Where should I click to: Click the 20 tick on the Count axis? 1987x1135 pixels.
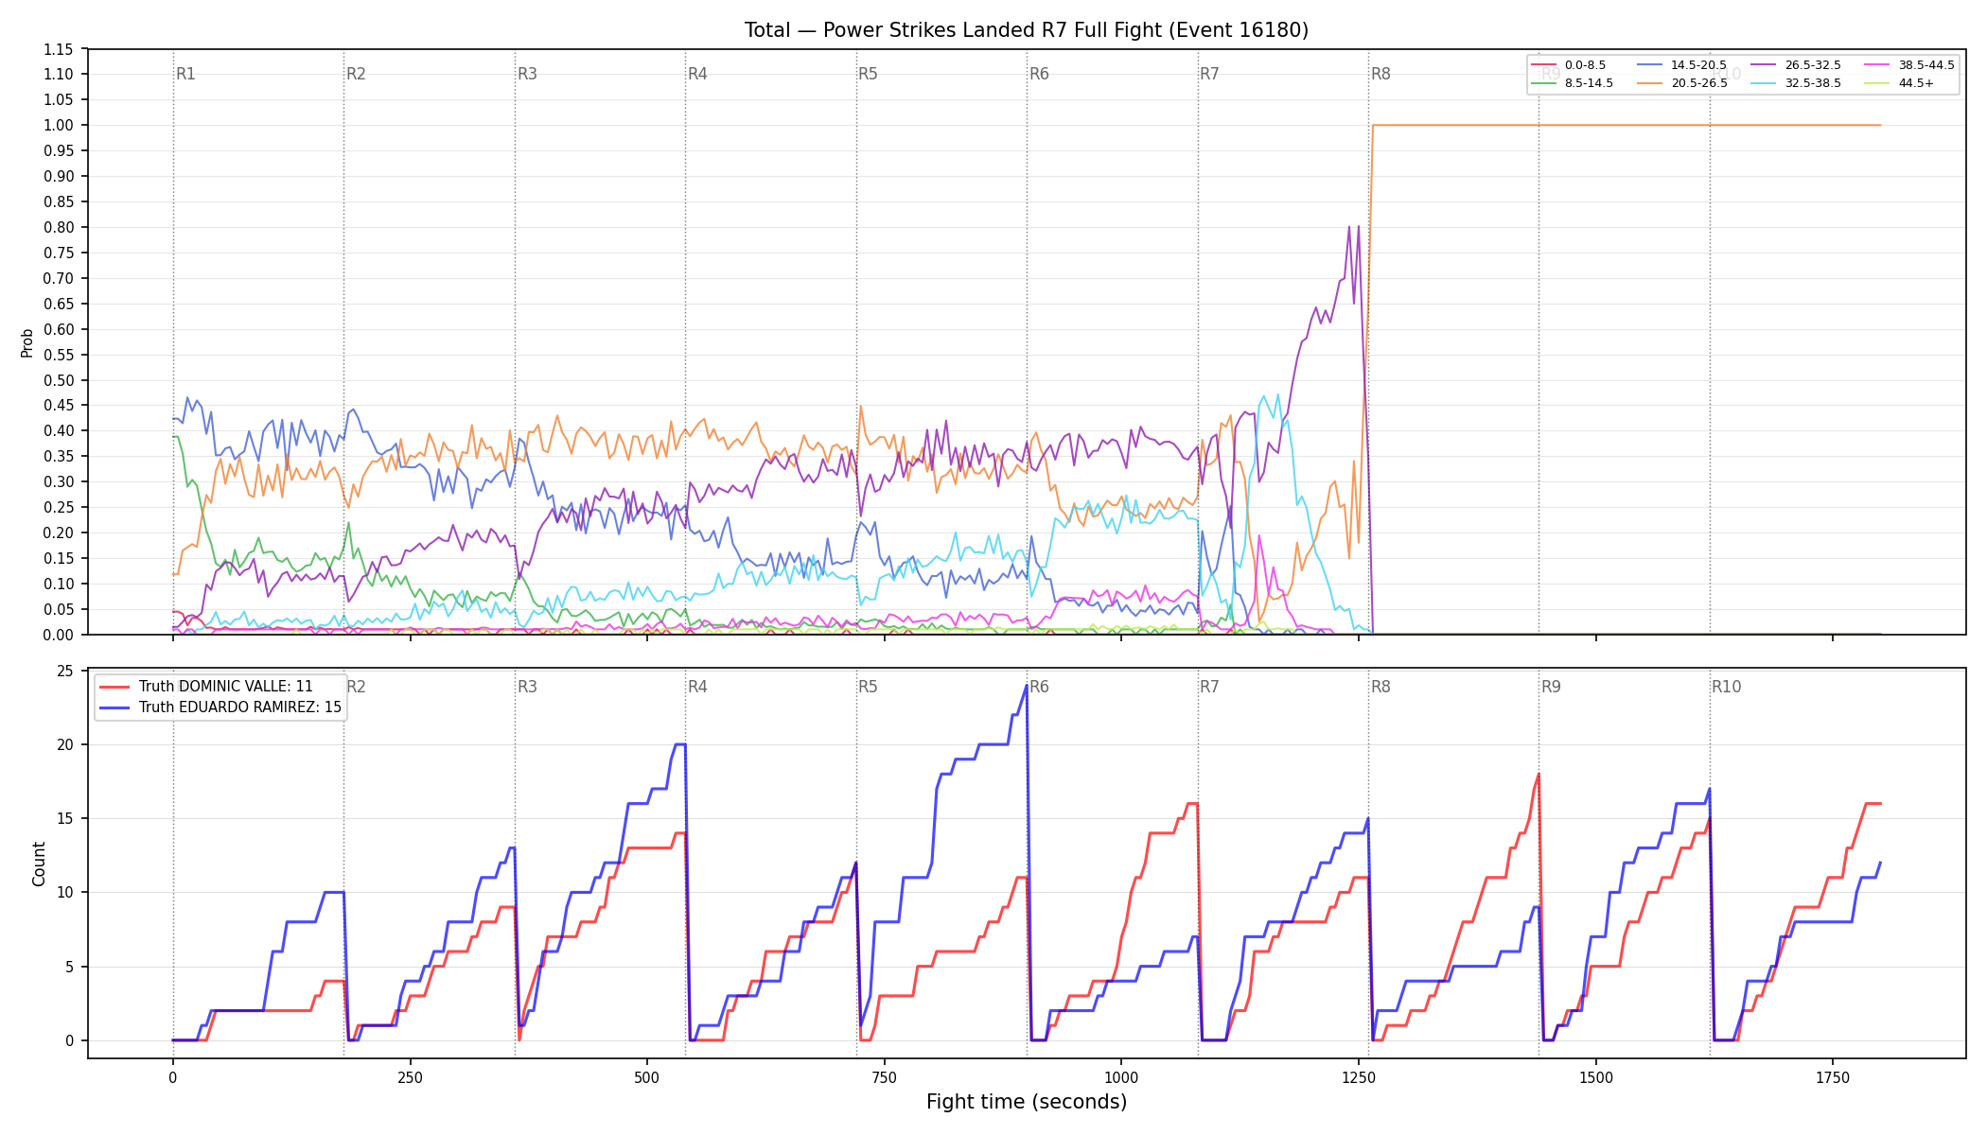pos(65,745)
